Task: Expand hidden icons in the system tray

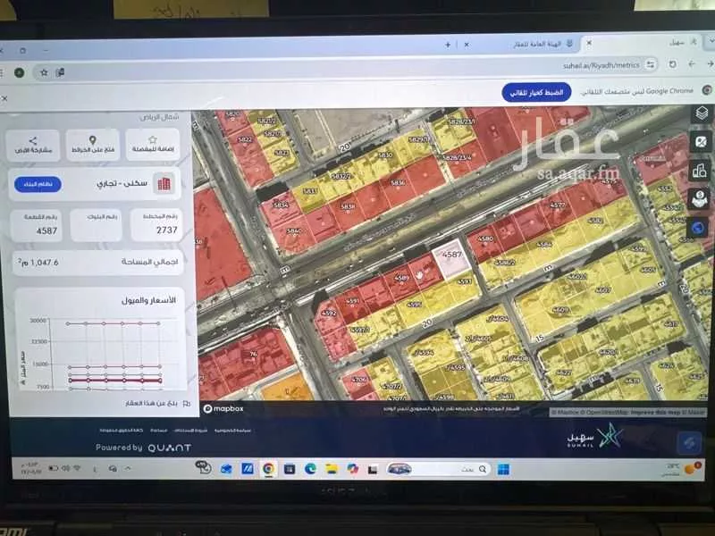Action: tap(127, 468)
